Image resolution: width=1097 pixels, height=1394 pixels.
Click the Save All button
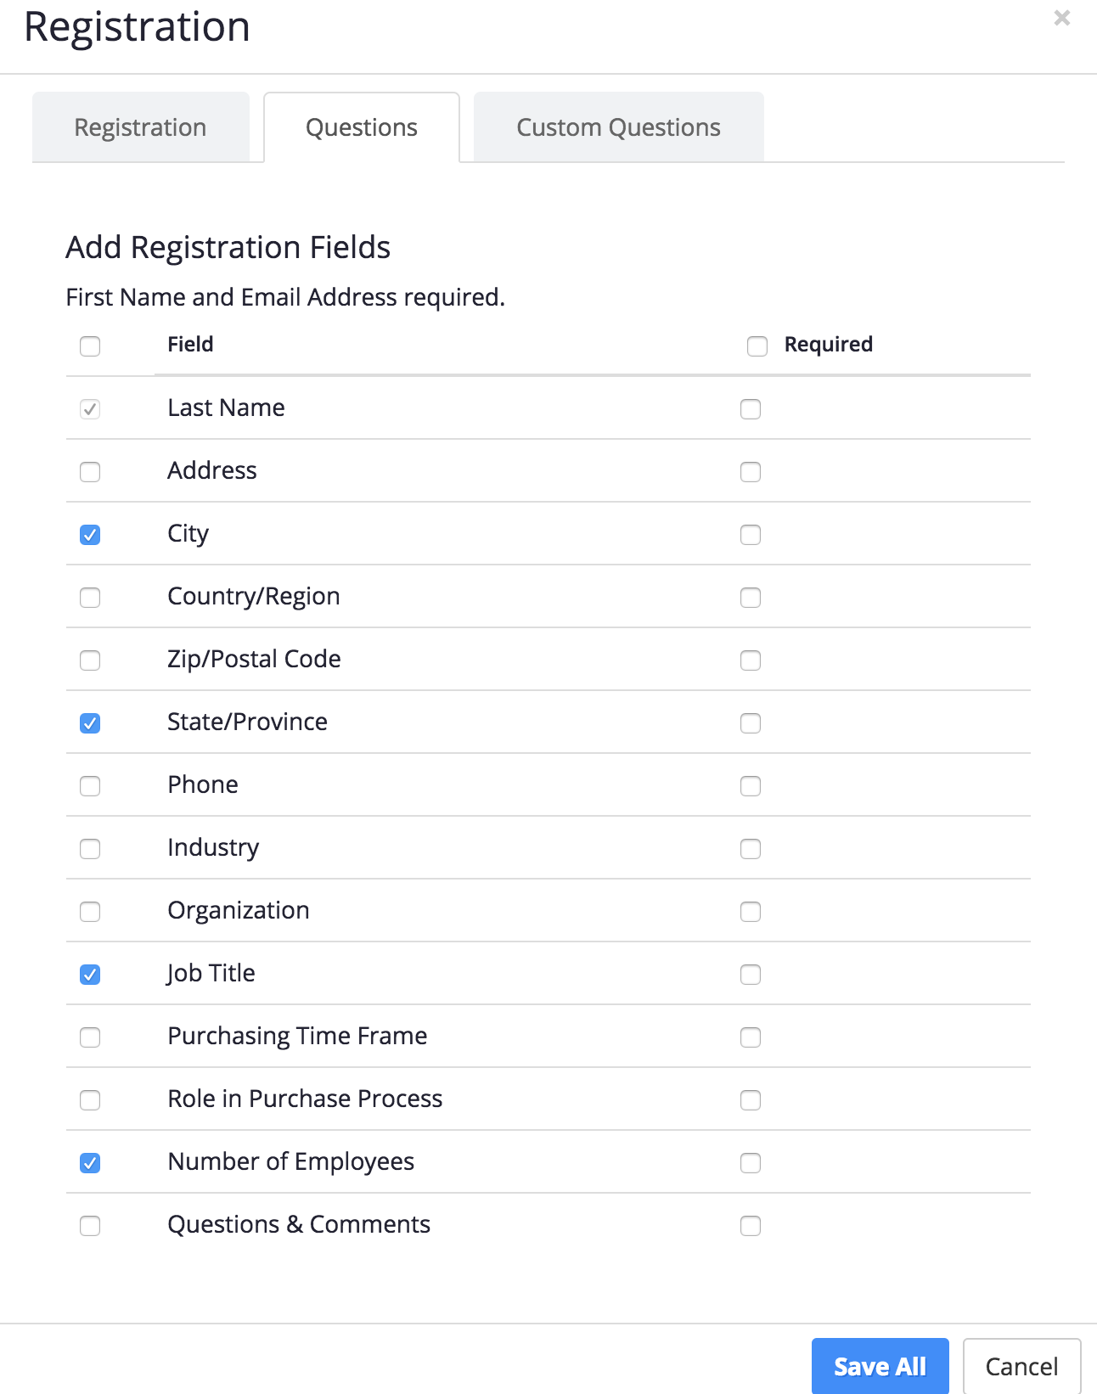tap(880, 1366)
